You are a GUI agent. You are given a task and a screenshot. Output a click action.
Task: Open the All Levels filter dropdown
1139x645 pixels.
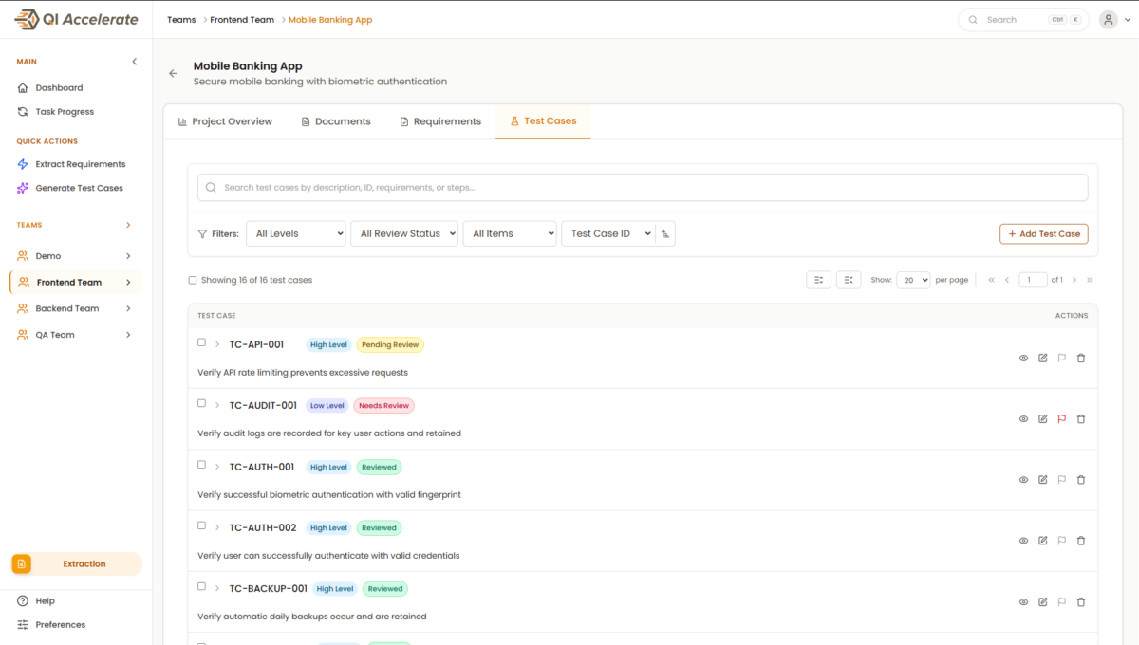tap(295, 233)
